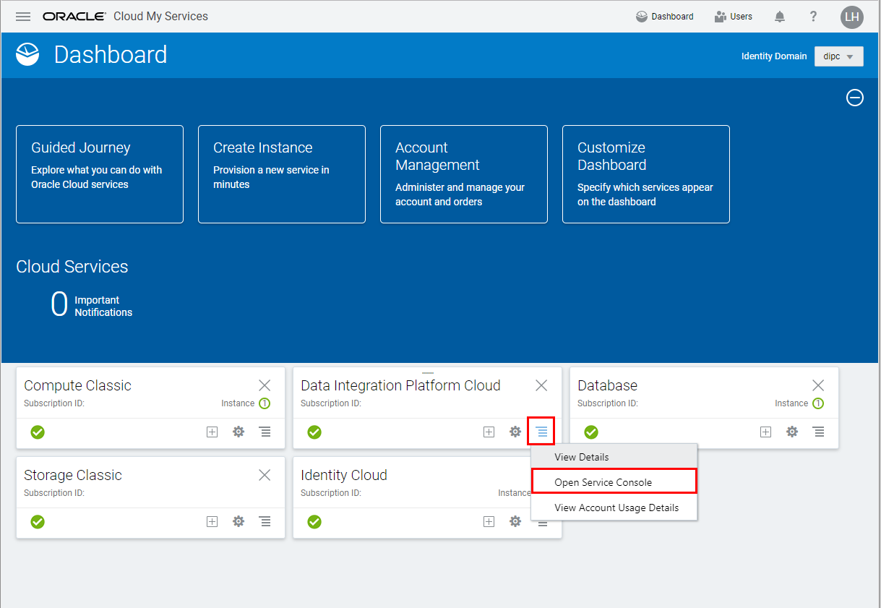Open Database action menu icon
The width and height of the screenshot is (881, 608).
[819, 432]
